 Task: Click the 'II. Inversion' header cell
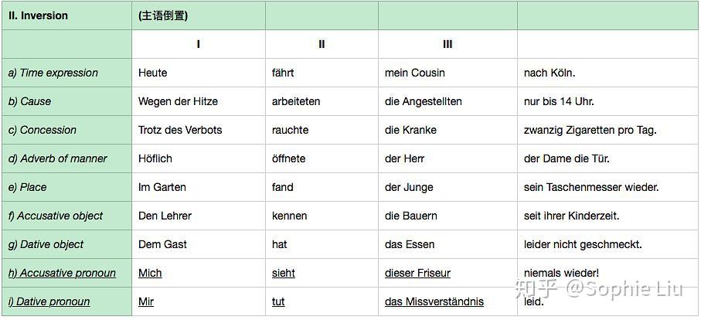point(38,15)
